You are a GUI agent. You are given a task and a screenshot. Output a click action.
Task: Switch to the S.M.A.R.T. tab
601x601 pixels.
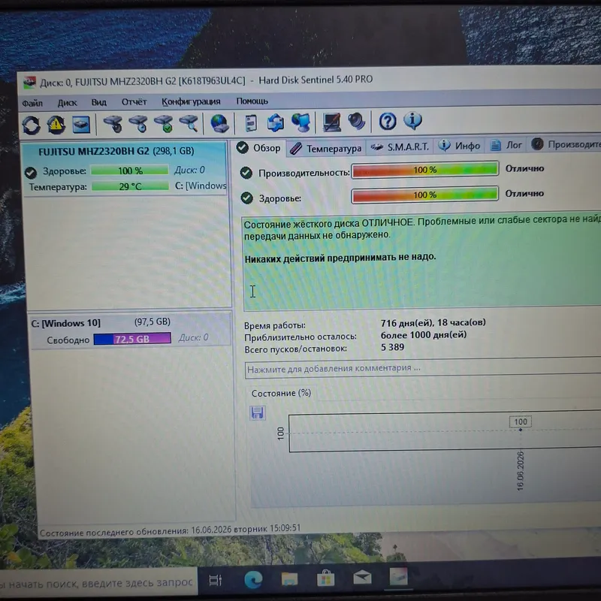point(400,146)
